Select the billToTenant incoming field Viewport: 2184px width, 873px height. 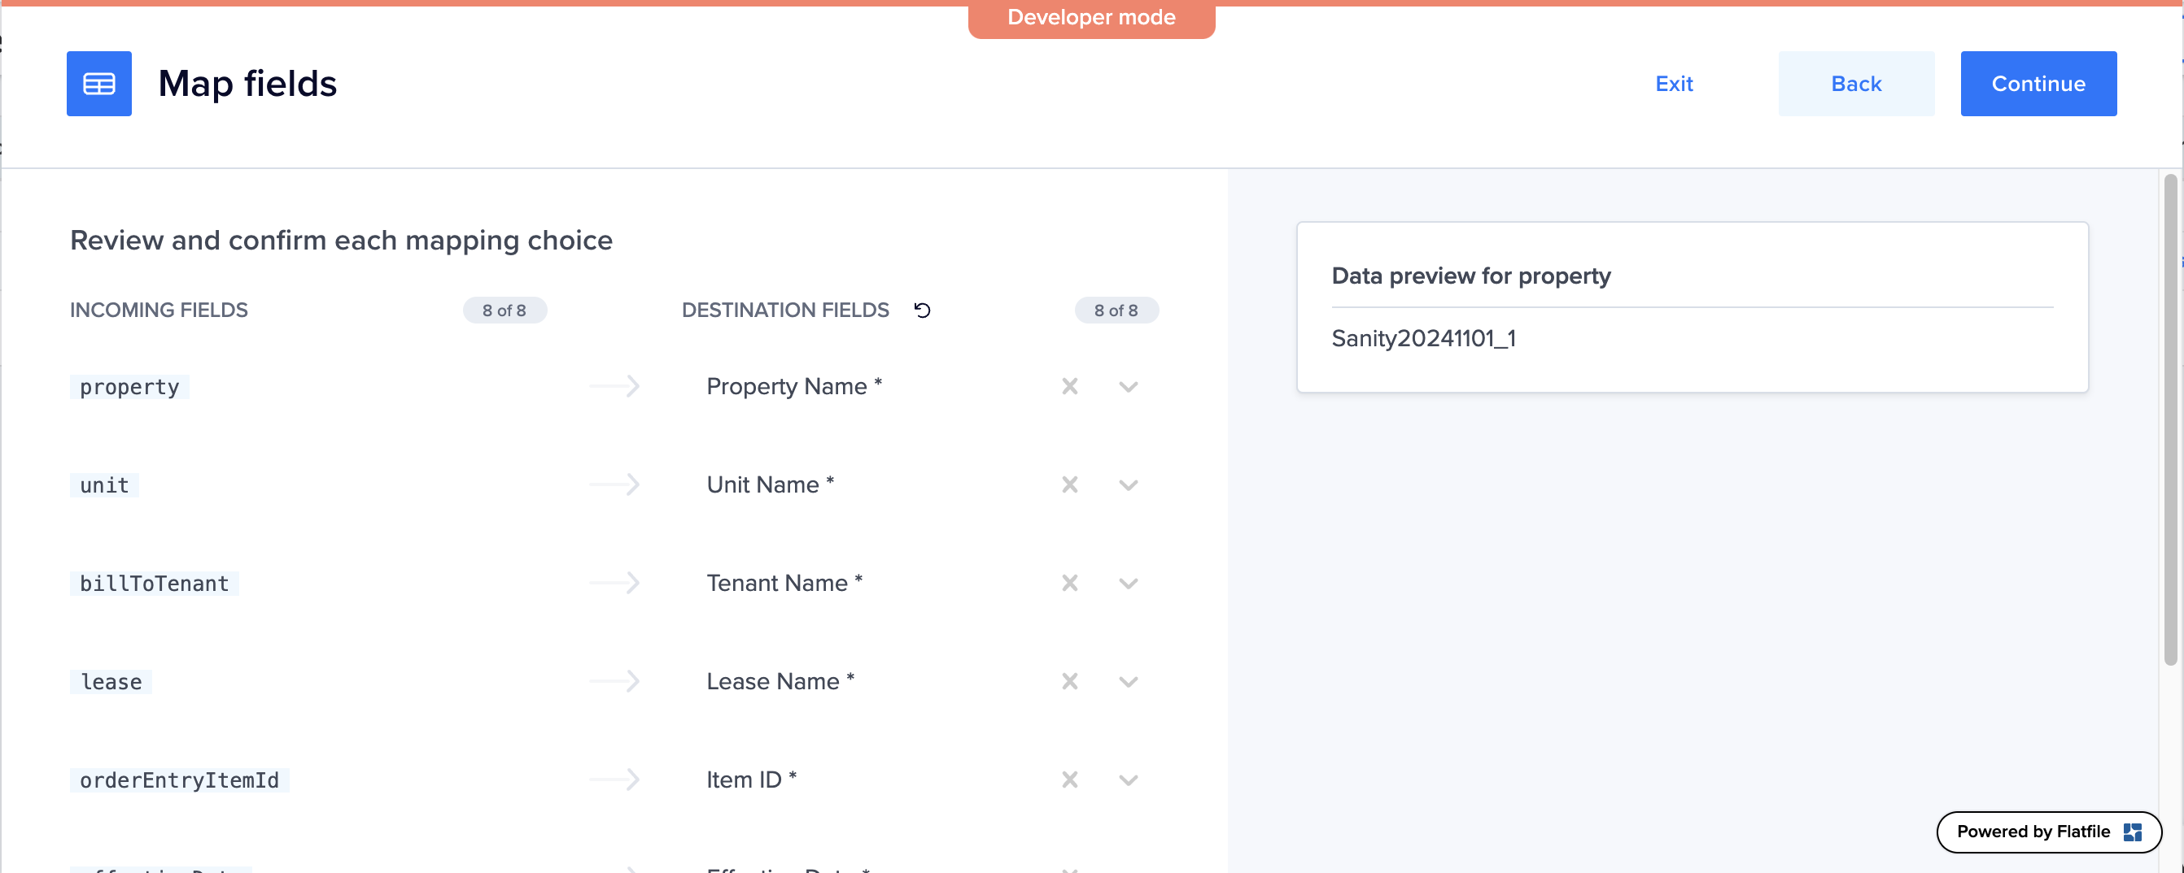click(155, 584)
